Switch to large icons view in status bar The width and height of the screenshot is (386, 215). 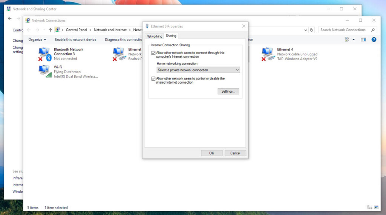(376, 207)
